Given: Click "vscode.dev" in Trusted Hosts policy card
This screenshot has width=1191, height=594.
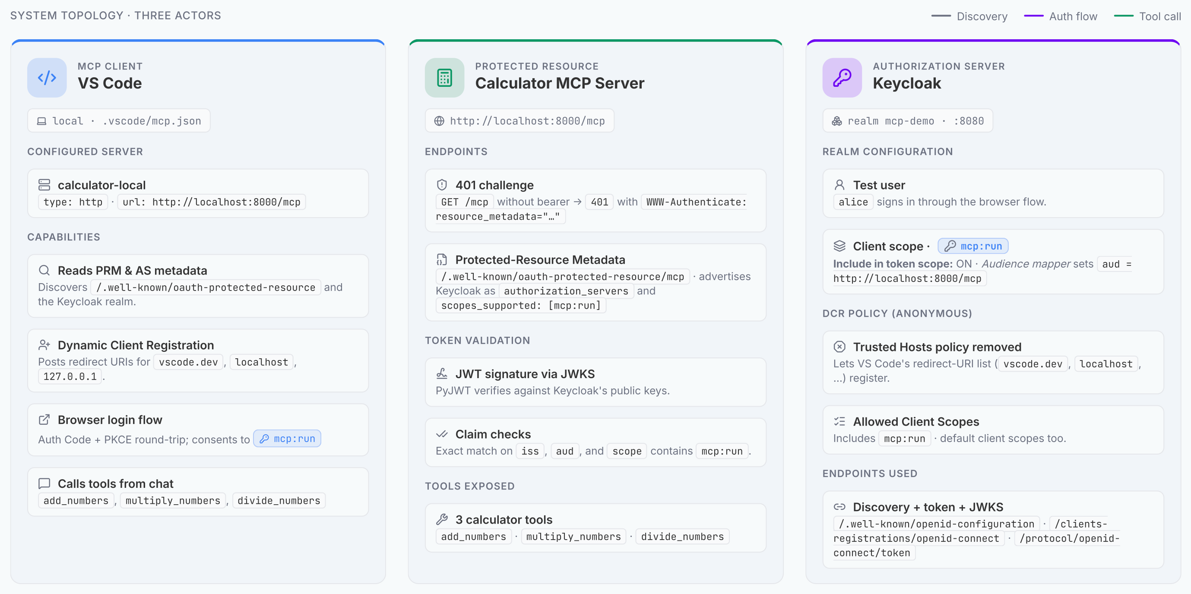Looking at the screenshot, I should click(1033, 364).
